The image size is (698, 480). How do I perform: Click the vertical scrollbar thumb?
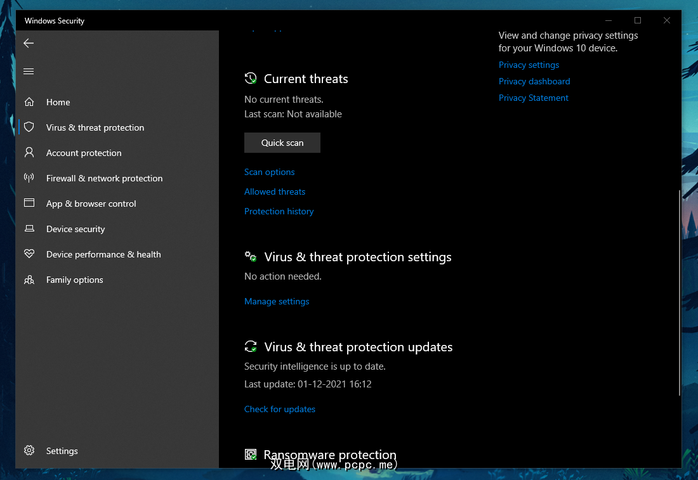680,293
